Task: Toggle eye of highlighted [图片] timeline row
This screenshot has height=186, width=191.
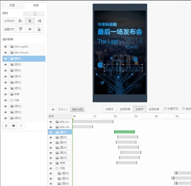Action: pos(51,132)
